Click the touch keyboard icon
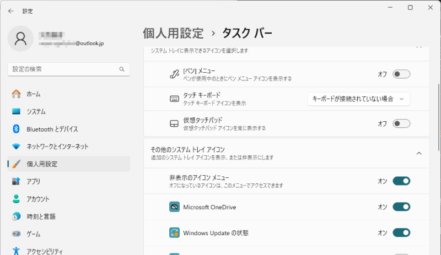 174,99
